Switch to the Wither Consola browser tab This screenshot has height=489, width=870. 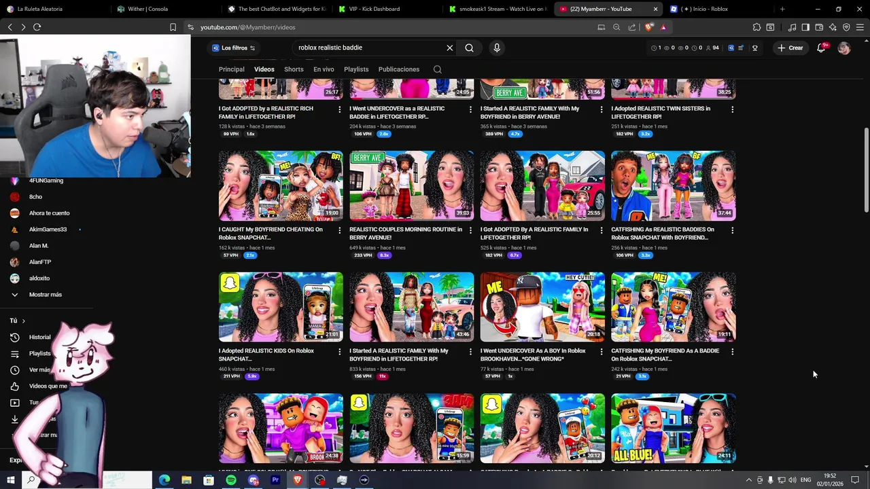(163, 9)
